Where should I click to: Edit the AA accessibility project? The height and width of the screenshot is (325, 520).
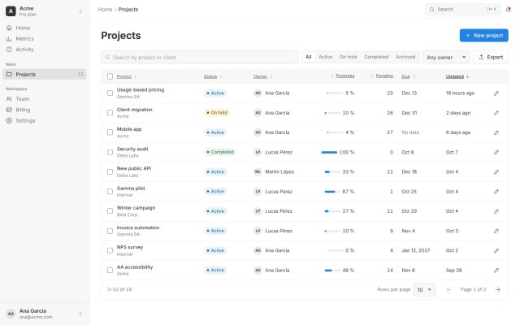click(496, 271)
